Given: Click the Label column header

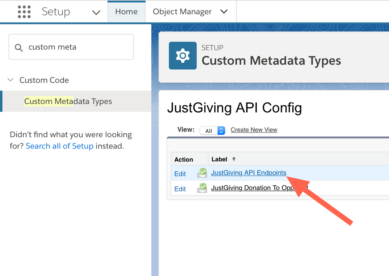Looking at the screenshot, I should click(219, 159).
